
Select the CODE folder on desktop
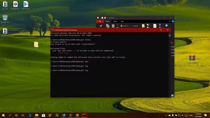click(36, 46)
